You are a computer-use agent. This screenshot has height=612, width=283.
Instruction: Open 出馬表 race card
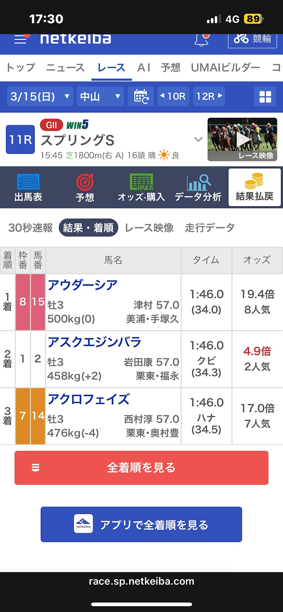(28, 187)
